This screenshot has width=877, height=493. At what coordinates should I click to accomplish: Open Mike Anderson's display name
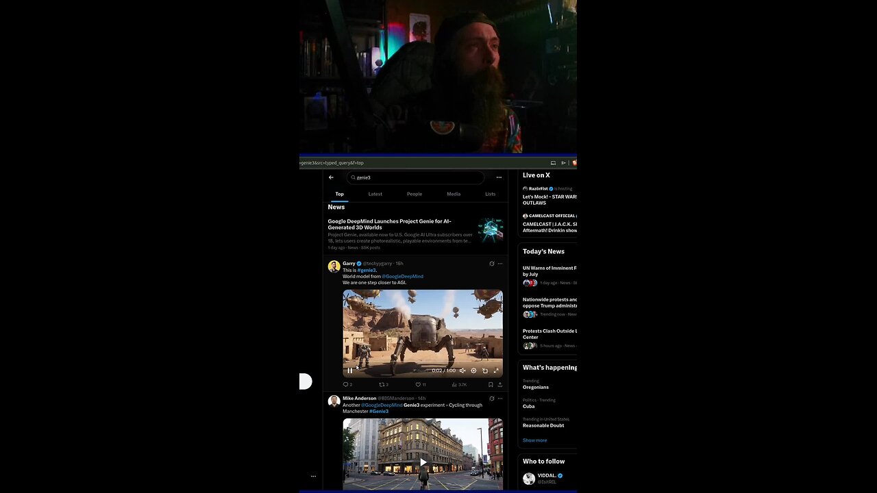[x=360, y=399]
